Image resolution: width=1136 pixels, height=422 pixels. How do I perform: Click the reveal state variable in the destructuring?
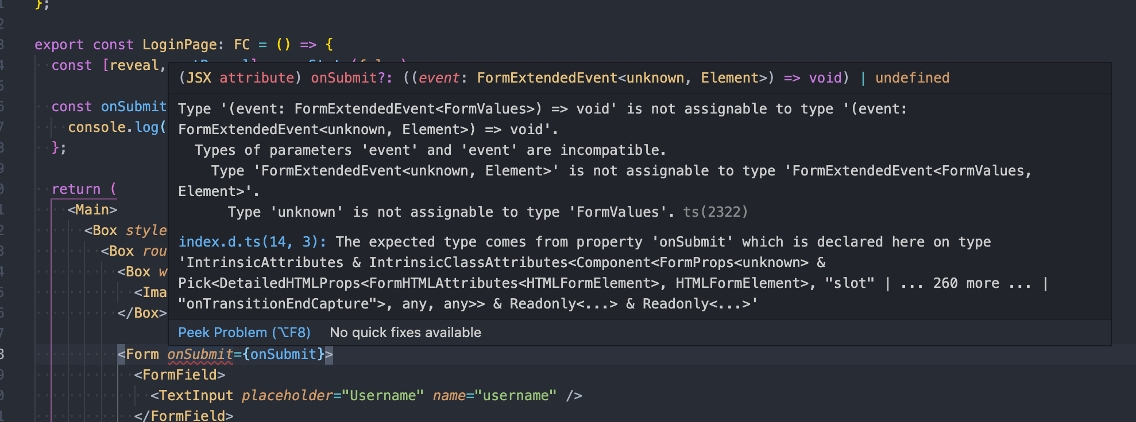(x=133, y=65)
